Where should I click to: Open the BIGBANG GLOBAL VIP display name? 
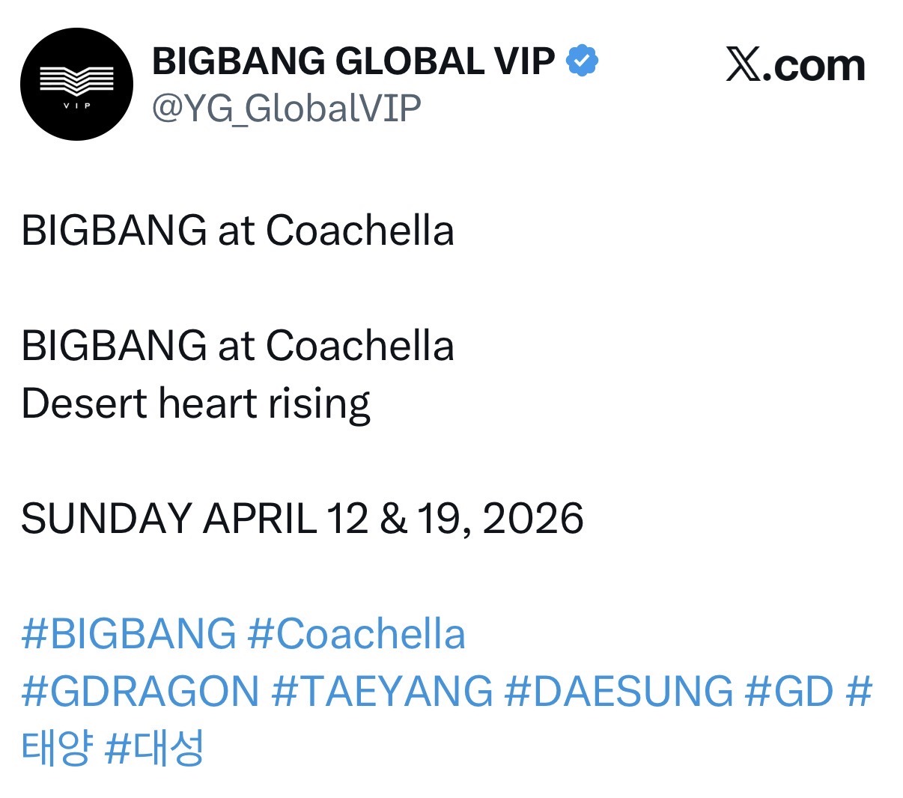point(353,61)
